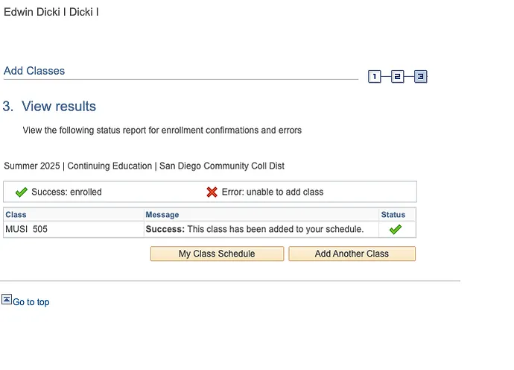Click MUSI 505 green status checkmark
This screenshot has width=514, height=370.
(x=395, y=229)
